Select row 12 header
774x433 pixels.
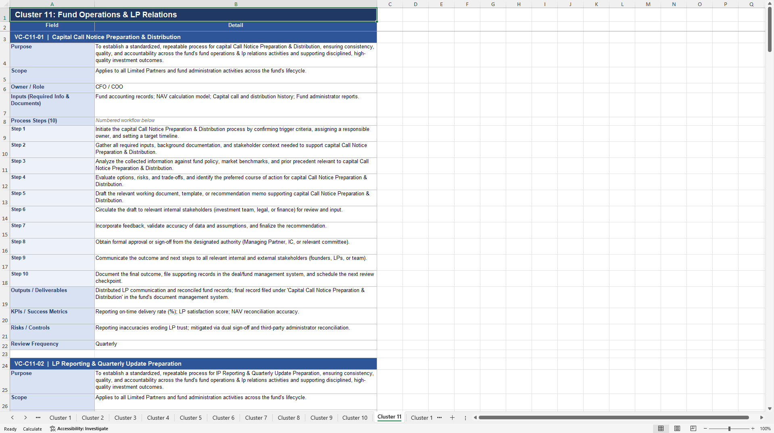5,182
